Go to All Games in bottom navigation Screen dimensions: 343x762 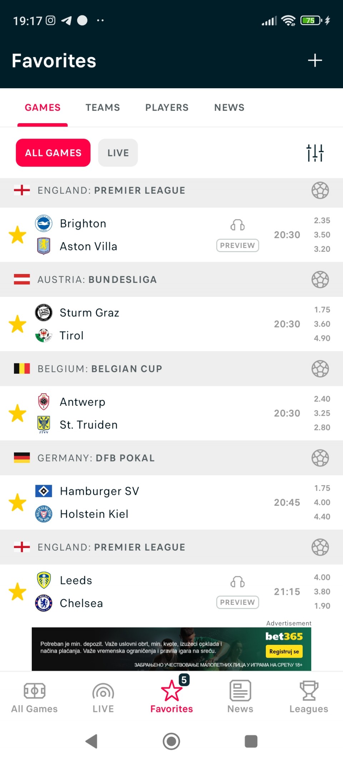click(x=34, y=697)
